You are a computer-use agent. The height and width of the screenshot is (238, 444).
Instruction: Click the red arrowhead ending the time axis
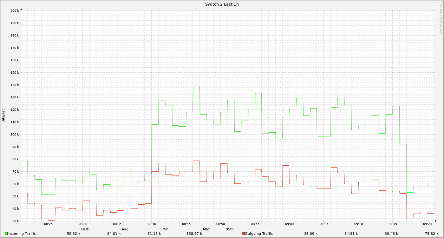(x=435, y=221)
